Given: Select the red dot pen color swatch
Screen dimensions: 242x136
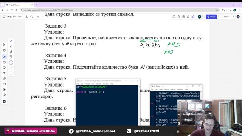Looking at the screenshot, I should [x=11, y=68].
